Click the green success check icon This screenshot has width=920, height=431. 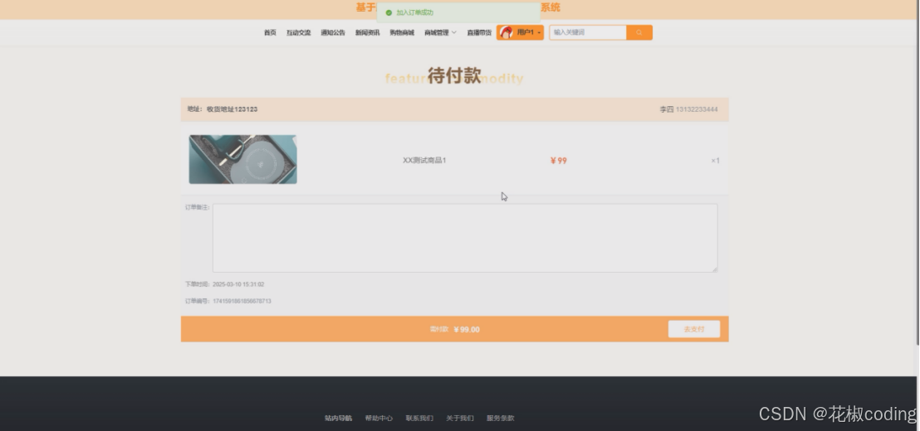(389, 13)
